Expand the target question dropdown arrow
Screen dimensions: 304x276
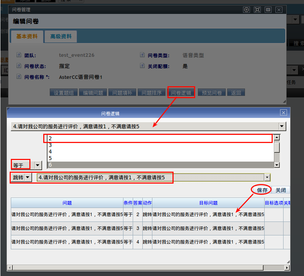[x=267, y=177]
